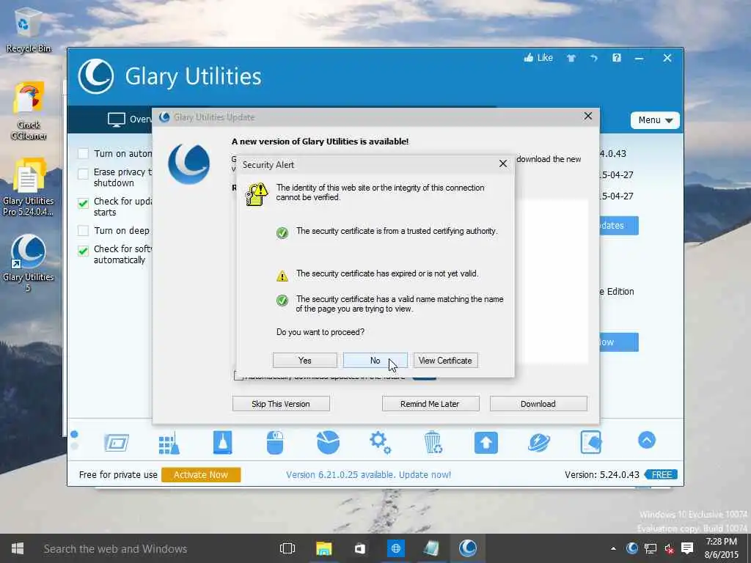751x563 pixels.
Task: Open Task View on the taskbar
Action: (287, 548)
